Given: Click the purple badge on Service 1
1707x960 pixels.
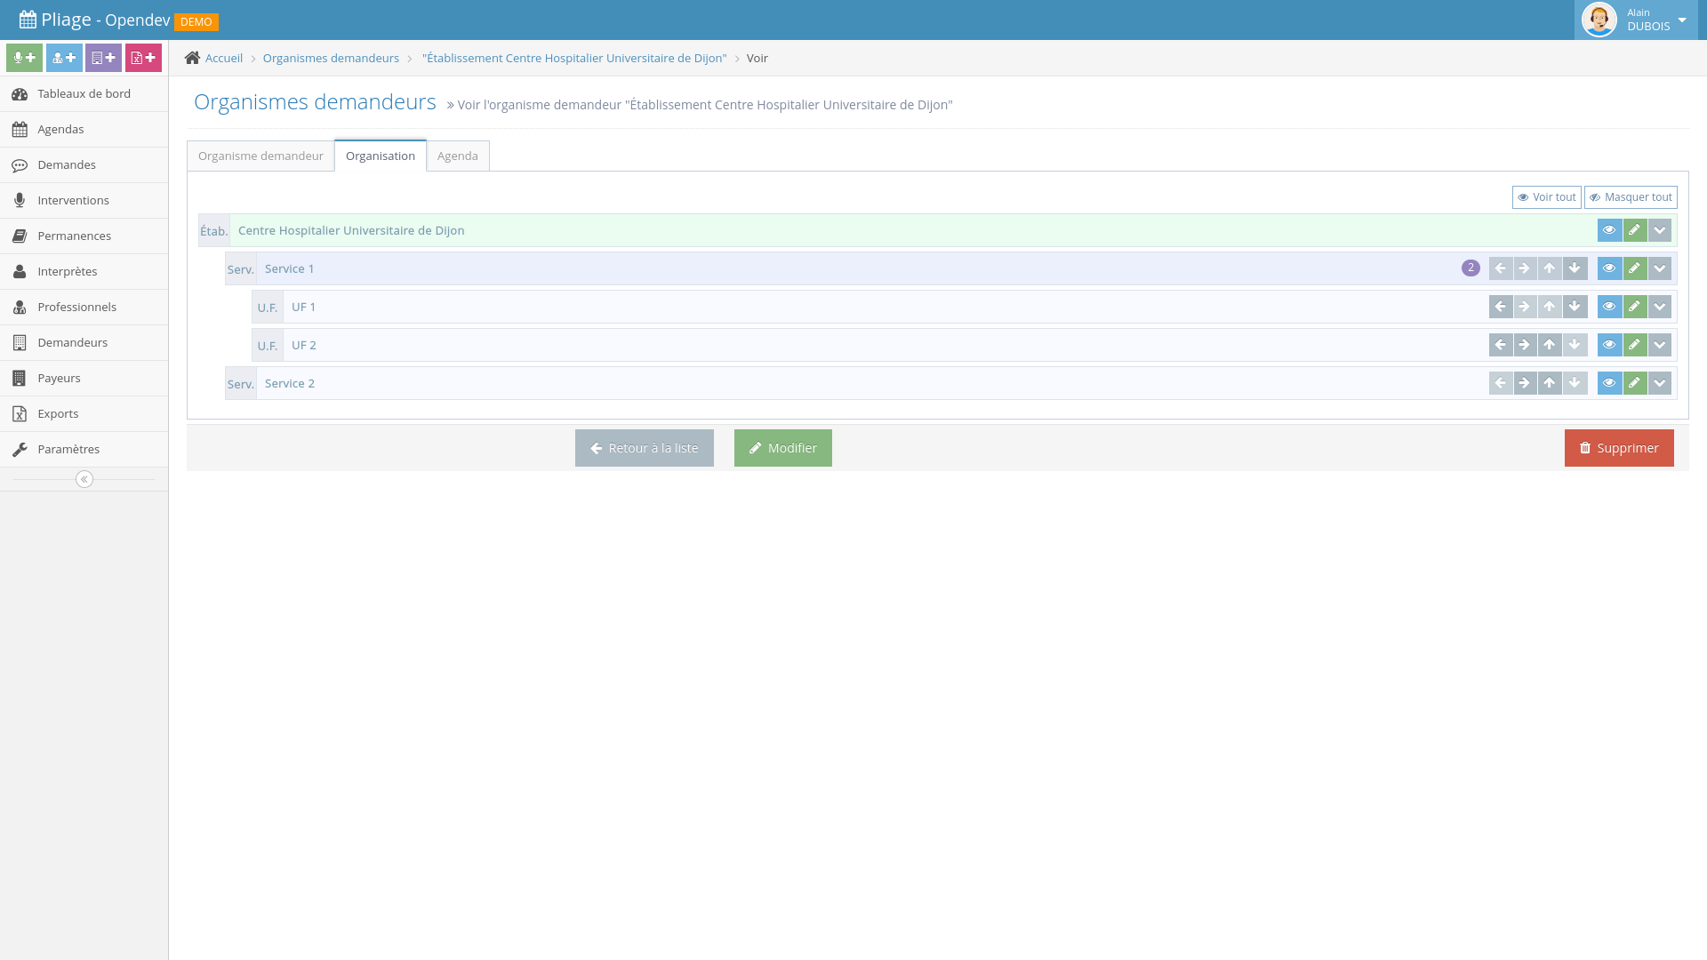Looking at the screenshot, I should 1471,268.
